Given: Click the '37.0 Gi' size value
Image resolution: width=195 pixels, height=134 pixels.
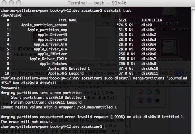Looking at the screenshot, I should [x=126, y=74].
